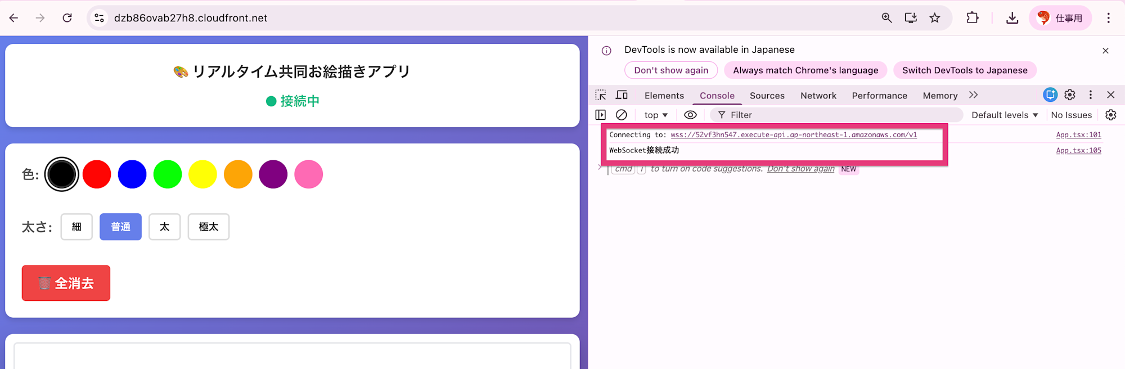
Task: Open source link App.tsx:105
Action: pyautogui.click(x=1078, y=151)
